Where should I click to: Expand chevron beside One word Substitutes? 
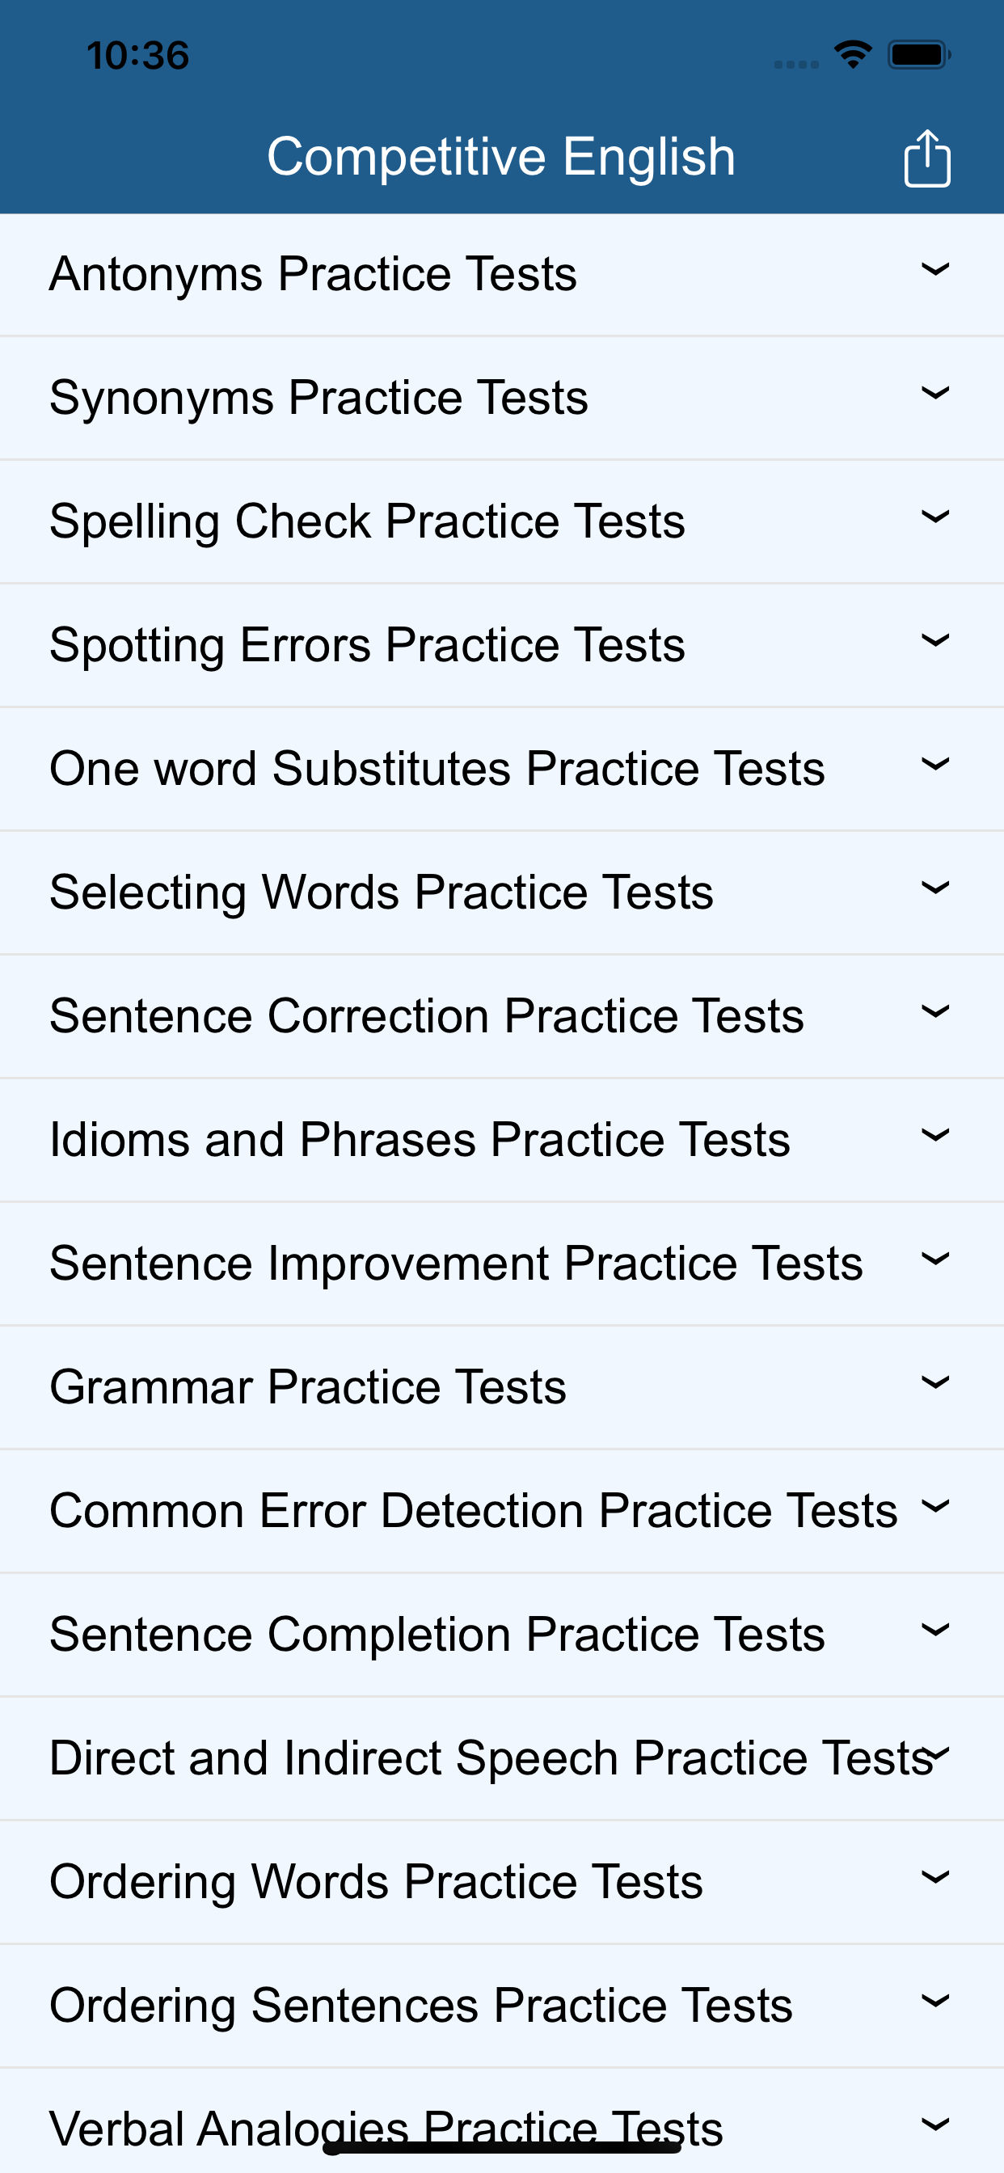point(934,764)
